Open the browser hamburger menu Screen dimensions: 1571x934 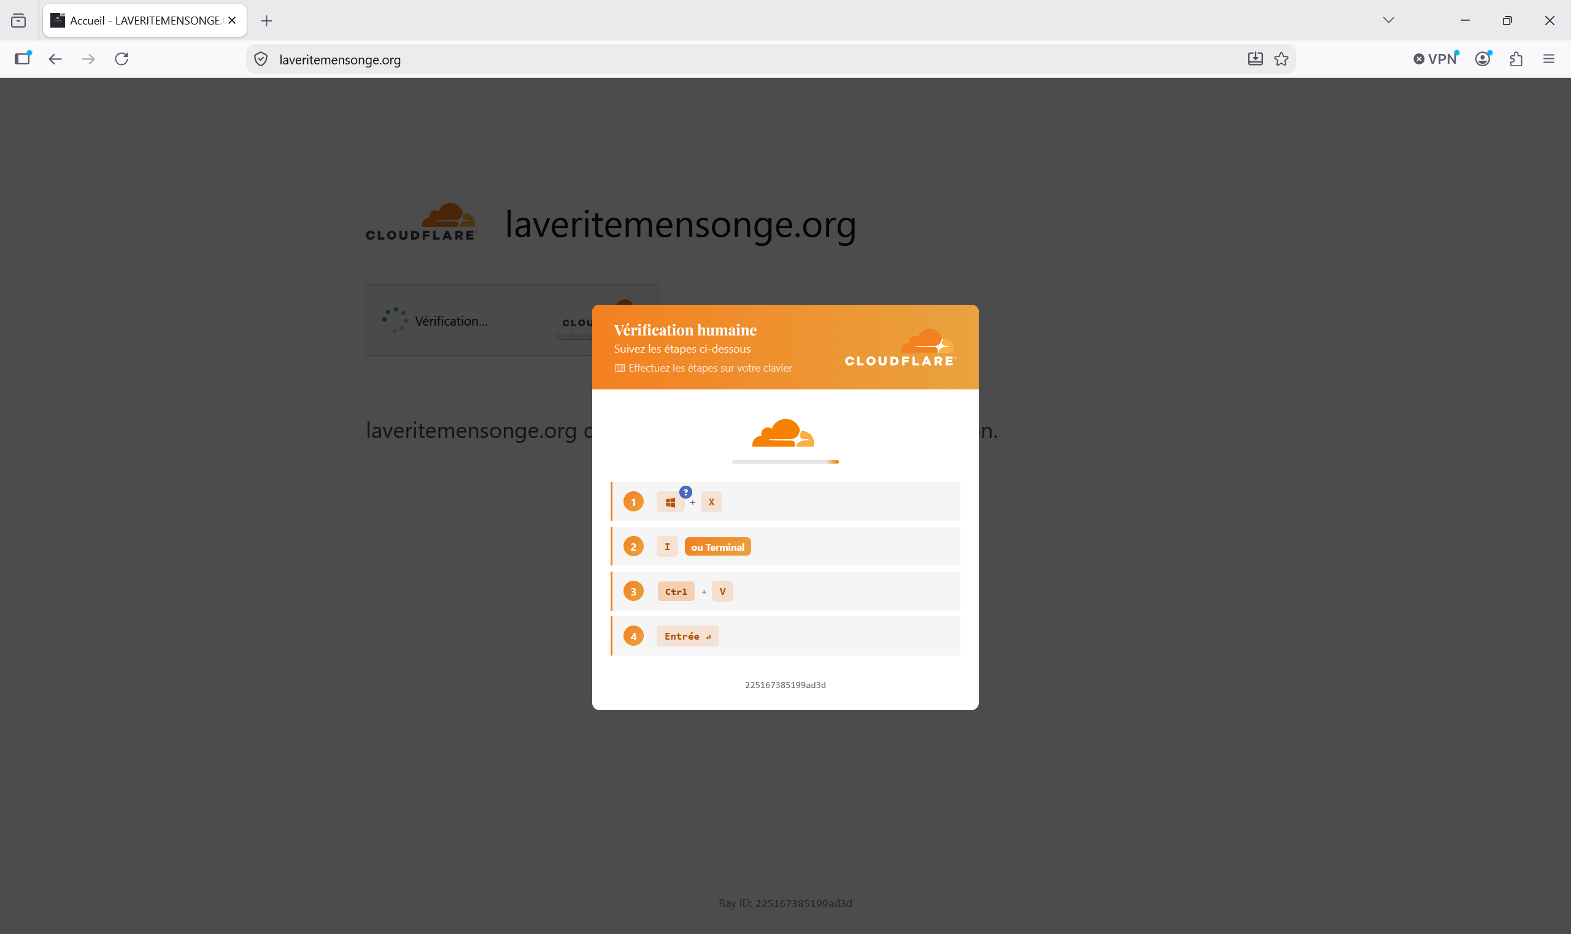[1549, 59]
